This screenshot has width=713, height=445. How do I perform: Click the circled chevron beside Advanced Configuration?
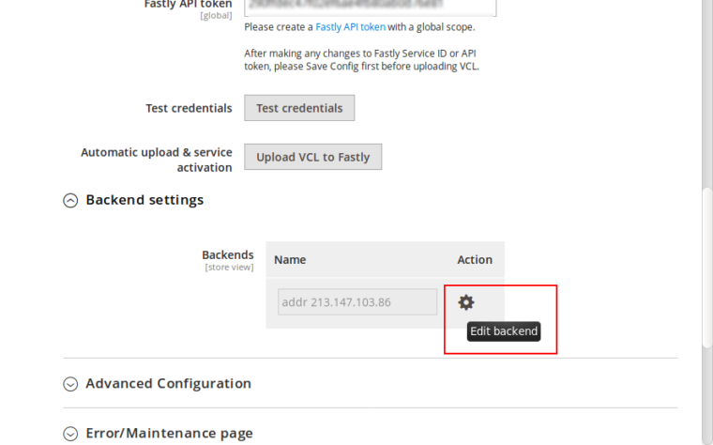point(70,384)
